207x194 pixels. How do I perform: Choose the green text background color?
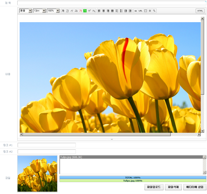(85, 11)
